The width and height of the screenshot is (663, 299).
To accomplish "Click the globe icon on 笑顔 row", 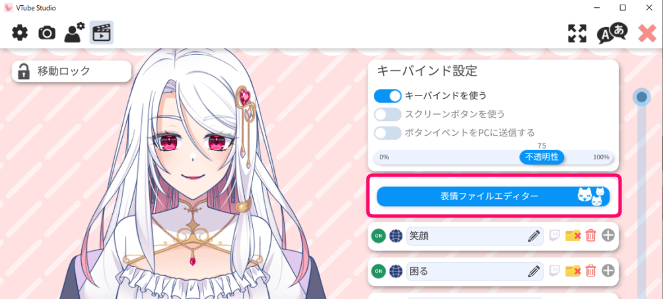I will click(x=396, y=236).
